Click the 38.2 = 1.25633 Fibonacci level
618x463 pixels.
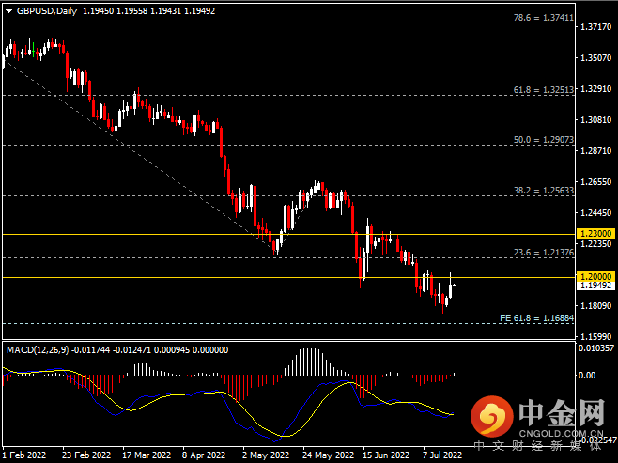coord(544,191)
